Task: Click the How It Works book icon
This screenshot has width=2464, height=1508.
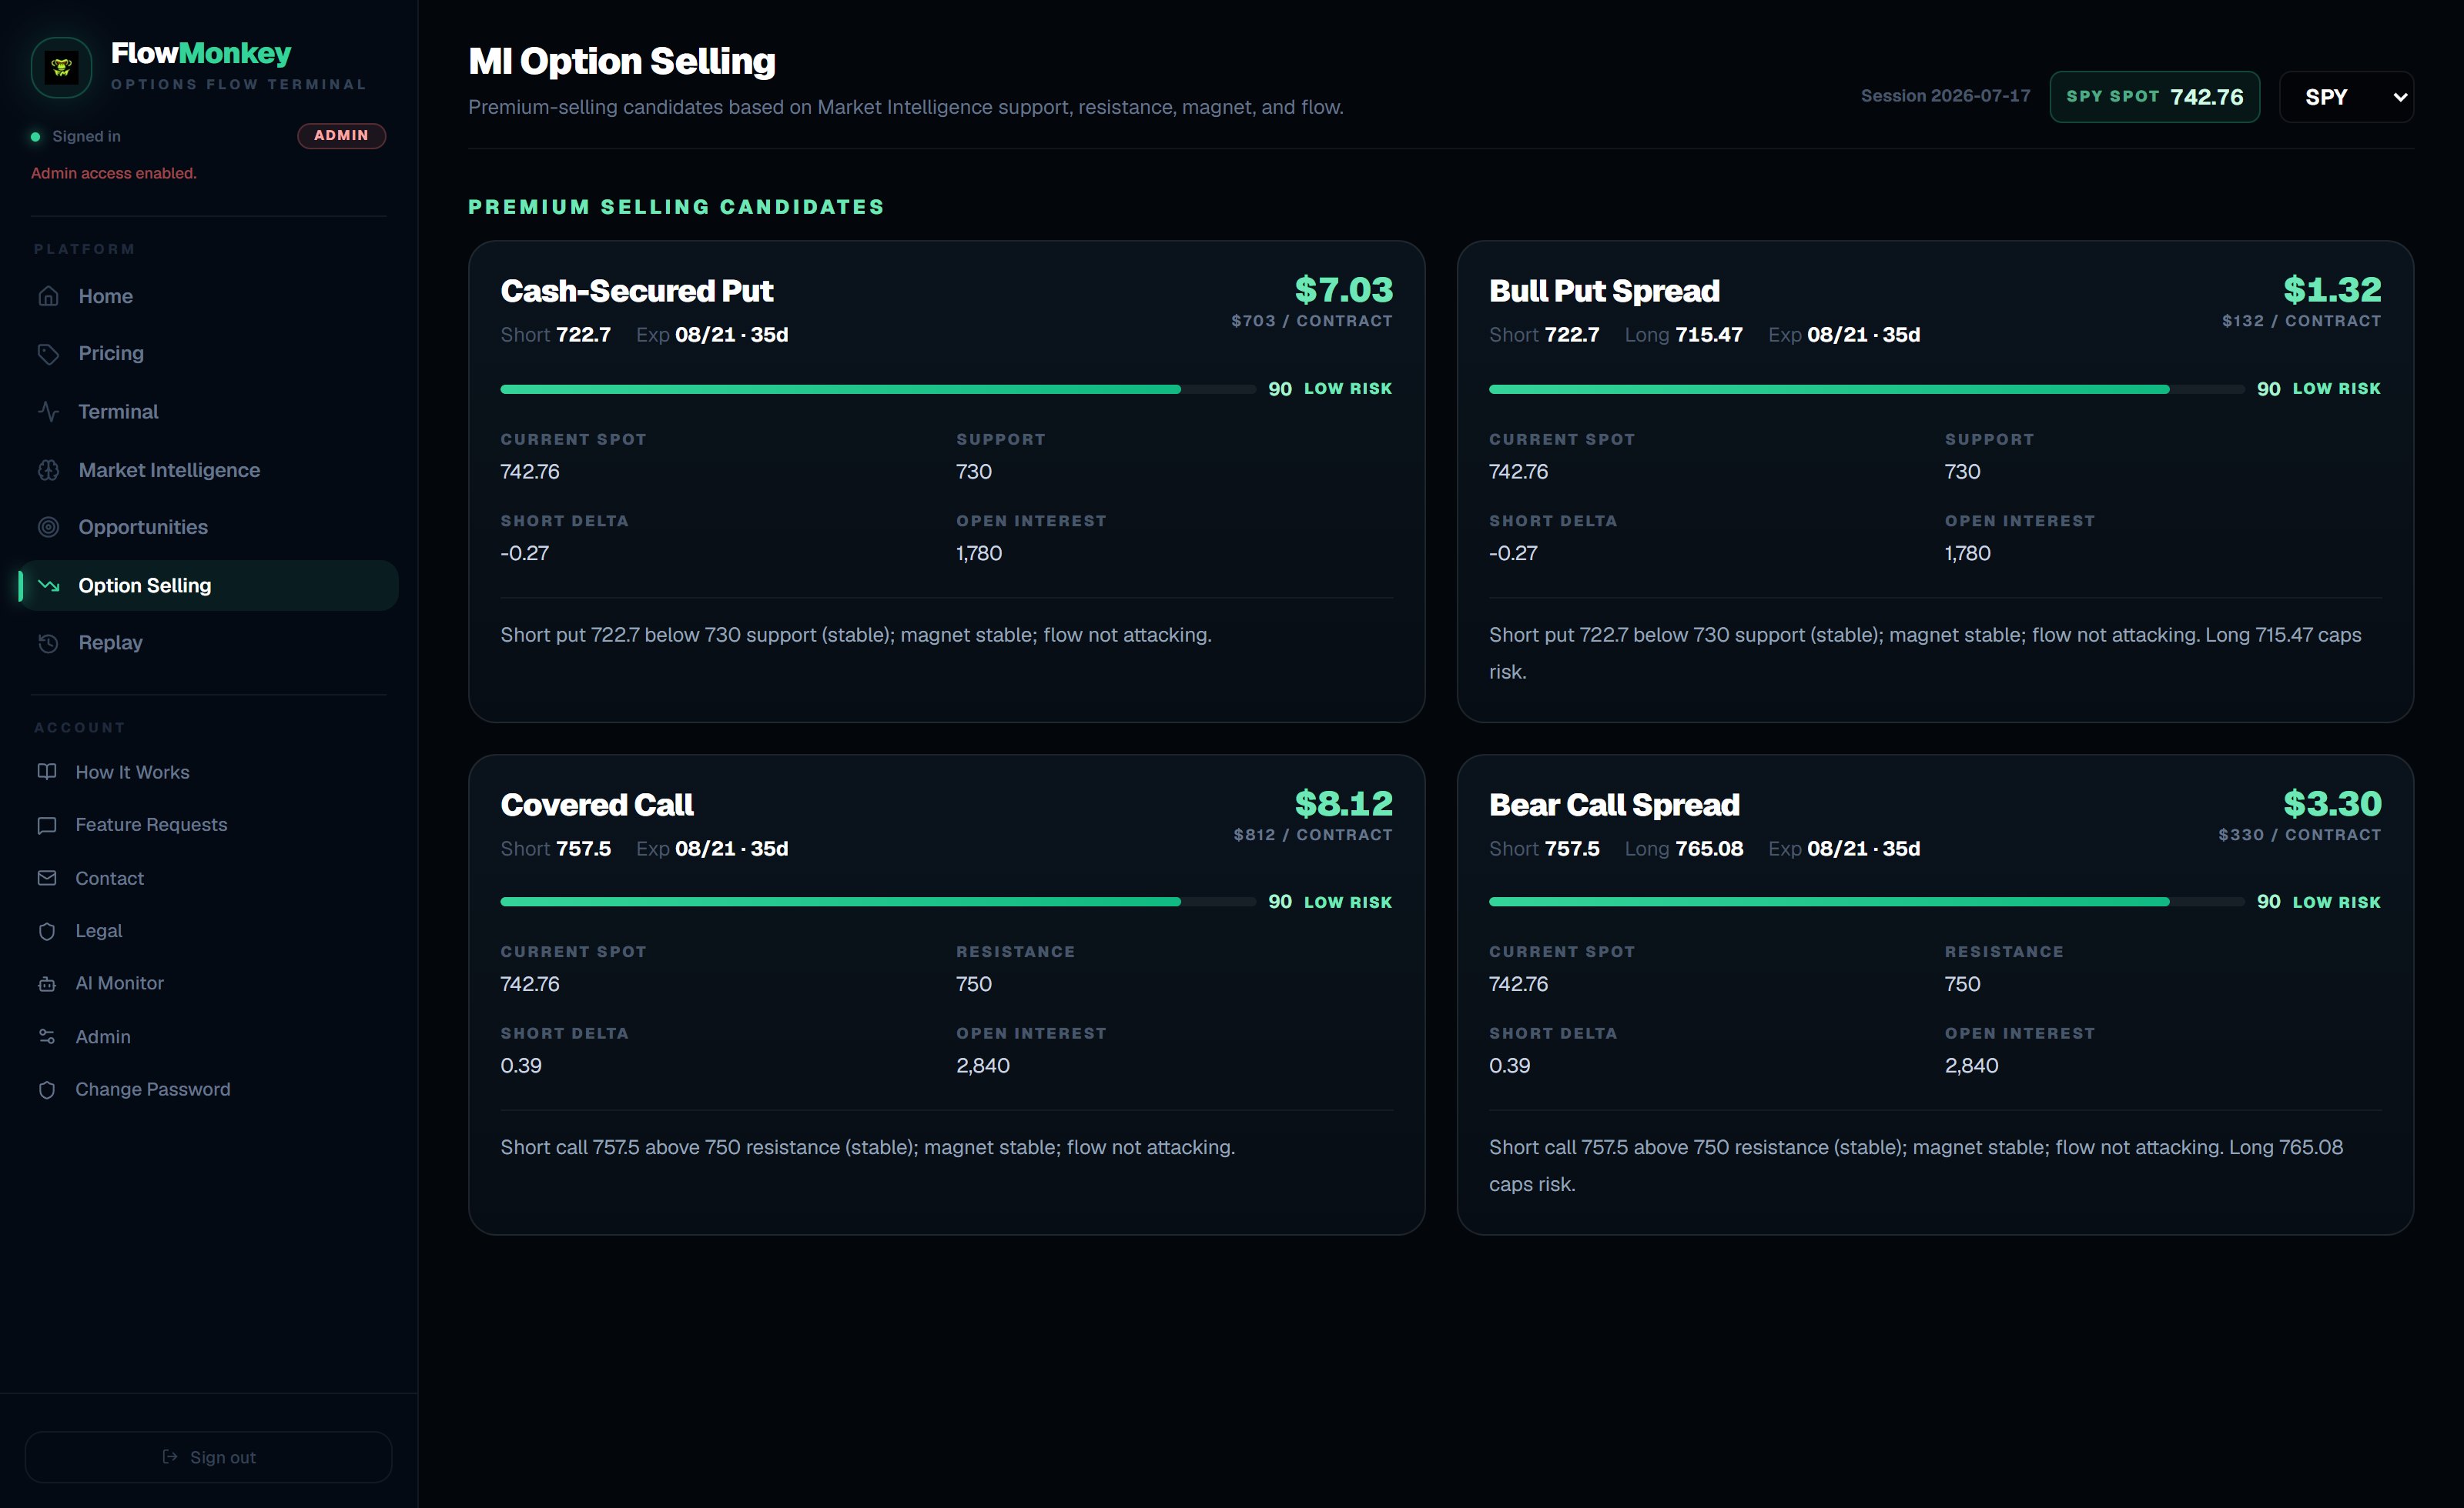Action: [x=47, y=772]
